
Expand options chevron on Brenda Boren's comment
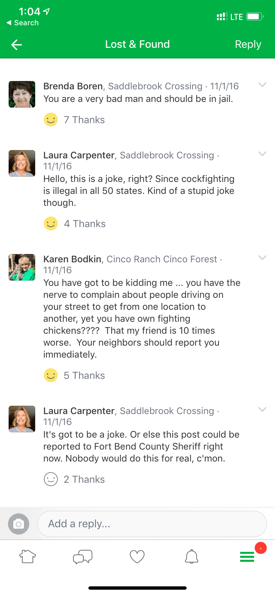coord(262,85)
